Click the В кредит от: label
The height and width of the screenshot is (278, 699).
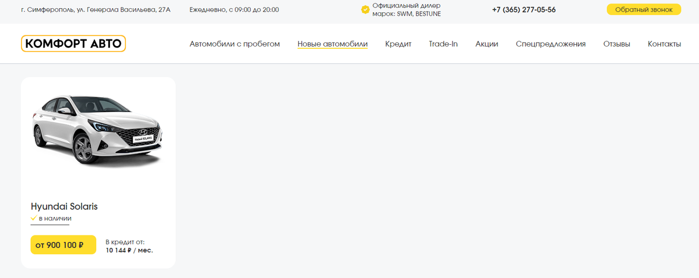(x=125, y=241)
